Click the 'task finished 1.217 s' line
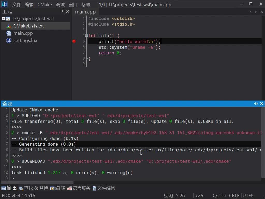Viewport: 265px width, 199px height. coord(72,173)
